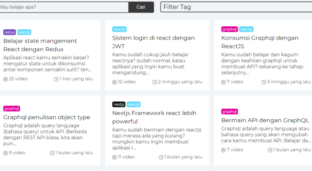Viewport: 312px width, 171px height.
Task: Open 'Bermain API dengan GraphQL' course
Action: (x=260, y=121)
